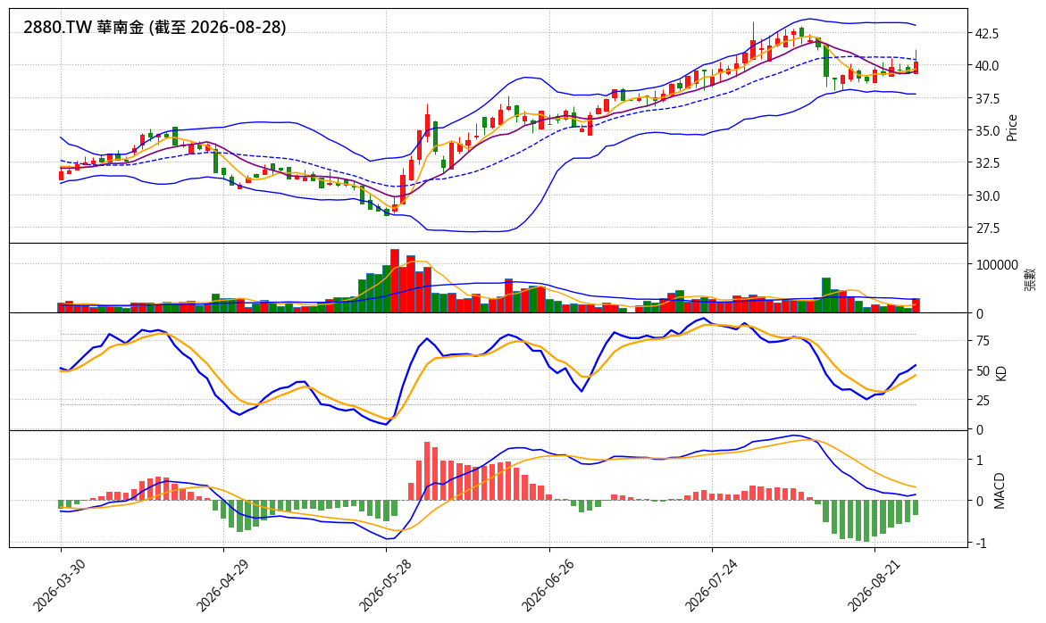This screenshot has width=1046, height=623.
Task: Click the x-axis date label 2026-08-21
Action: (874, 585)
